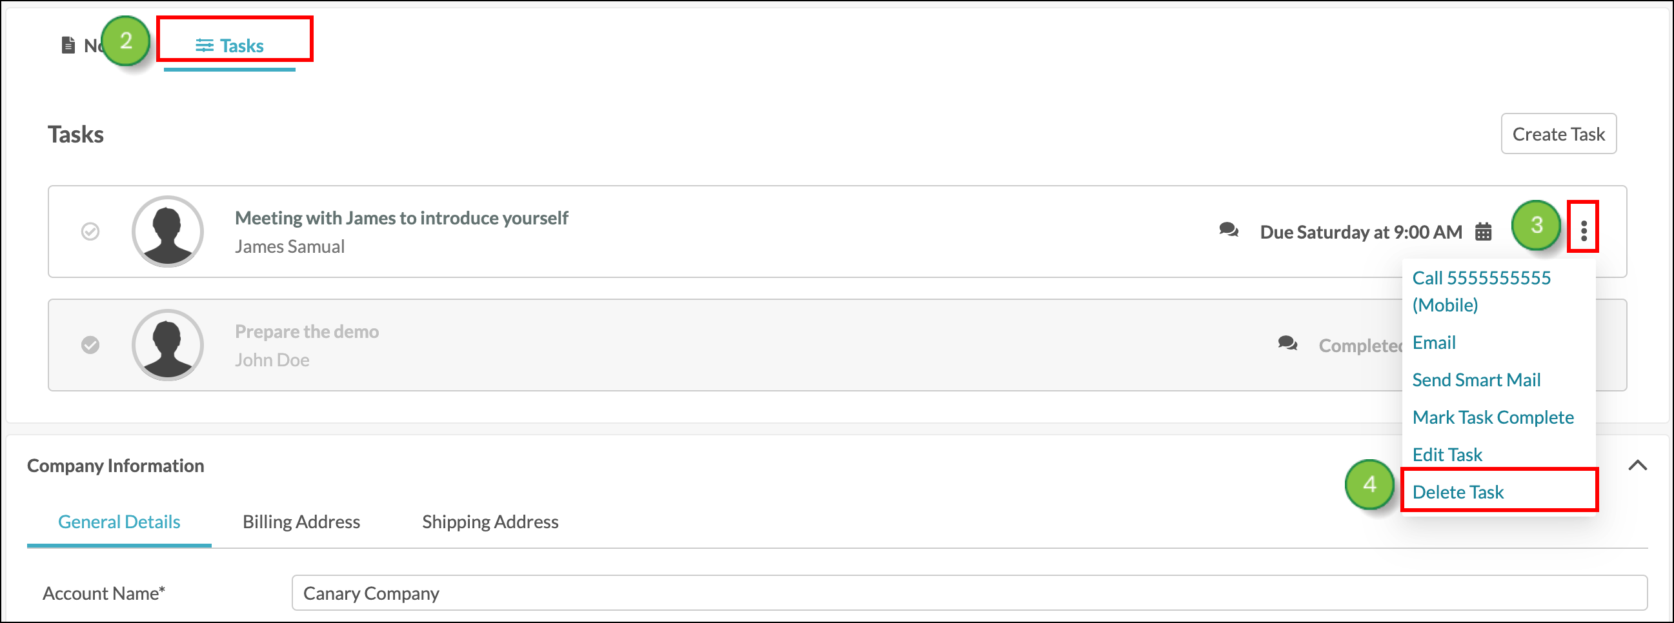Viewport: 1674px width, 623px height.
Task: Collapse the Company Information section
Action: point(1637,465)
